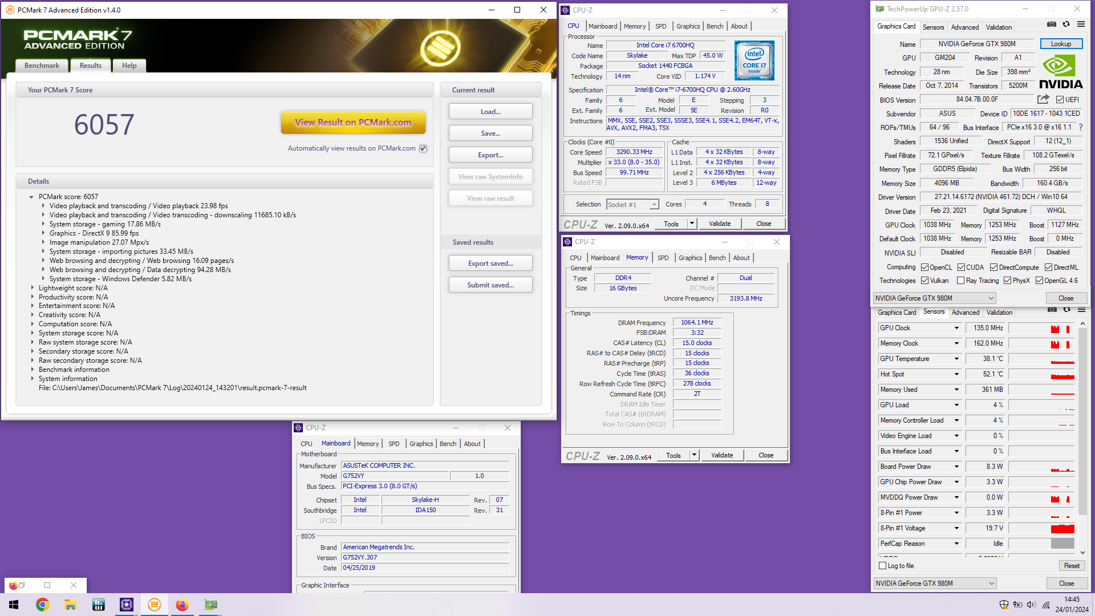1095x616 pixels.
Task: Click the PCMark 7 icon in the taskbar
Action: 154,605
